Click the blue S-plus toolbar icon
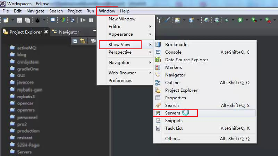The height and width of the screenshot is (156, 278). pos(191,20)
